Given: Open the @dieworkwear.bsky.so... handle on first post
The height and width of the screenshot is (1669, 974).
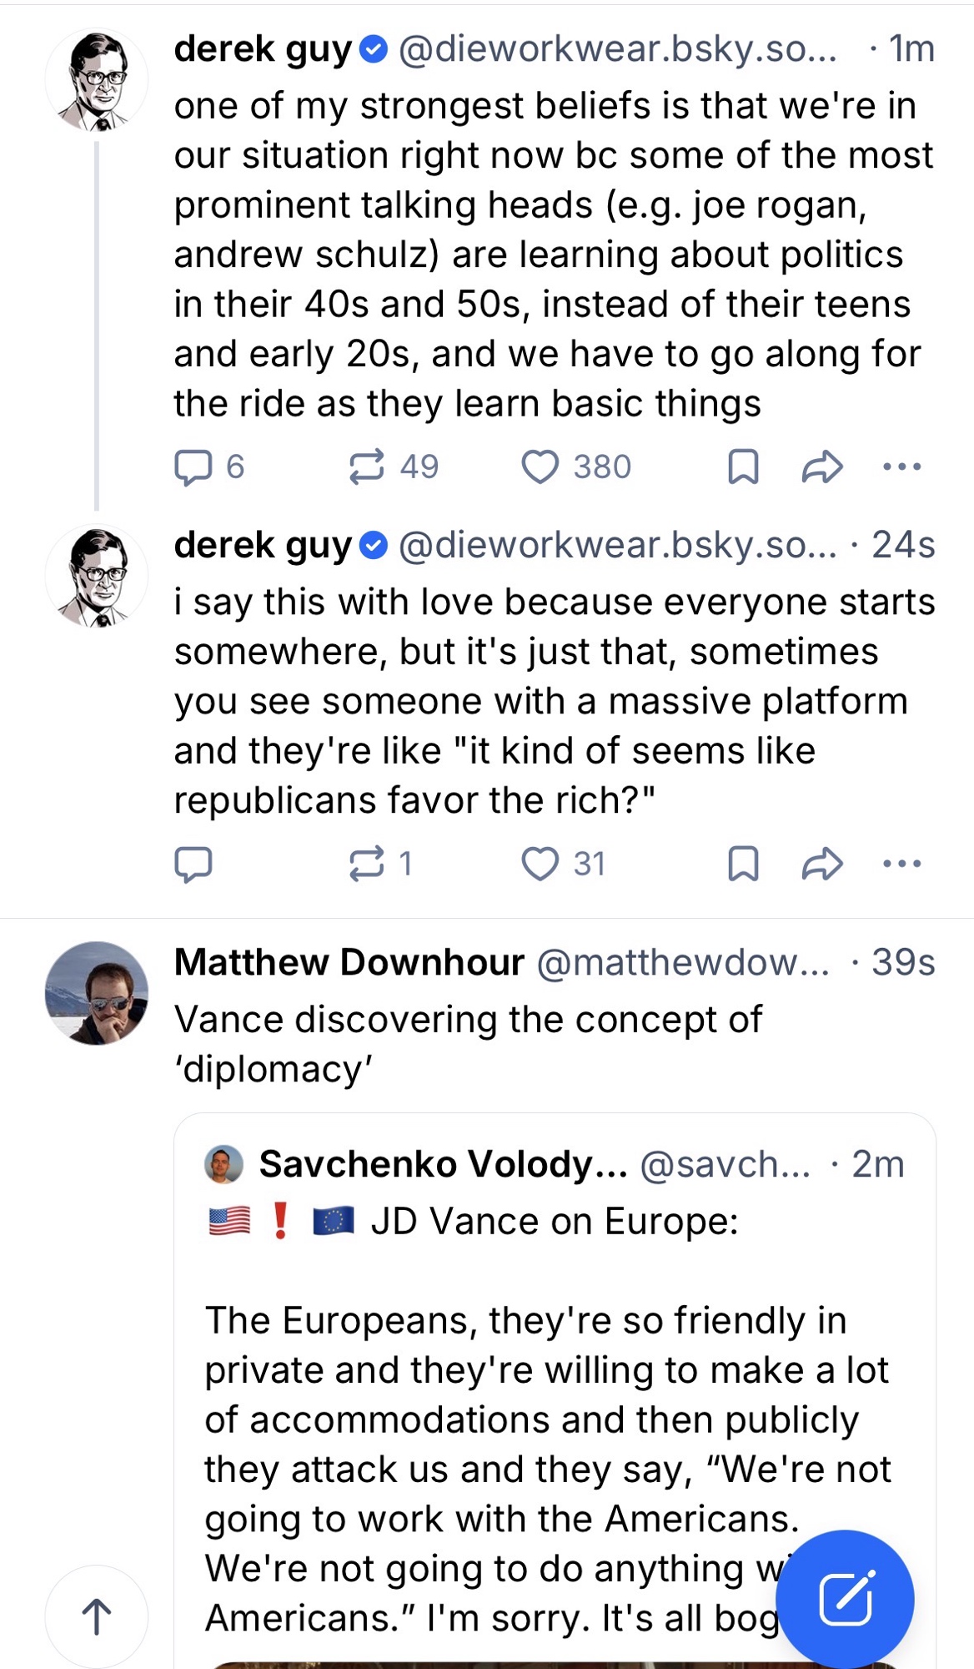Looking at the screenshot, I should [x=617, y=49].
